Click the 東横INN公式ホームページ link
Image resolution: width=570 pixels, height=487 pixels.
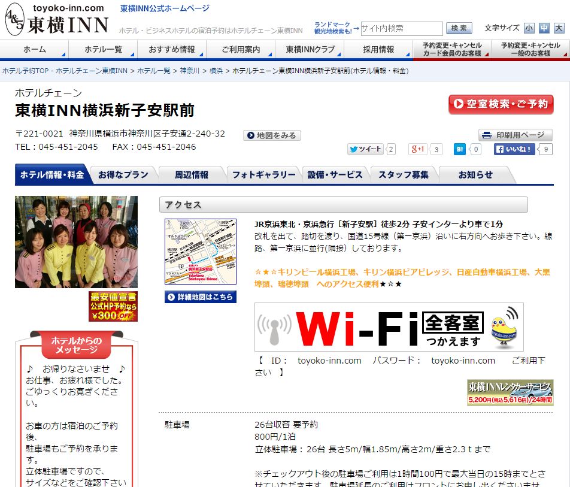coord(165,8)
